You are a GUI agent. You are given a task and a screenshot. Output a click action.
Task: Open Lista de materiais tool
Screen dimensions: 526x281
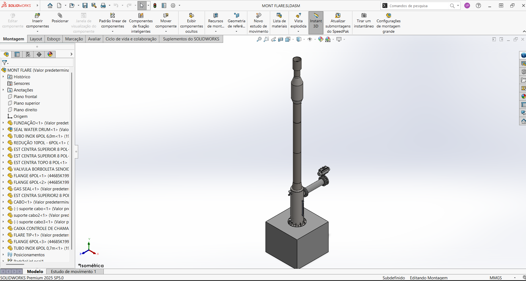coord(279,21)
